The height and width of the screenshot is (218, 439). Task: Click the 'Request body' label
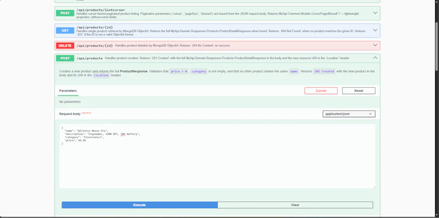point(70,114)
